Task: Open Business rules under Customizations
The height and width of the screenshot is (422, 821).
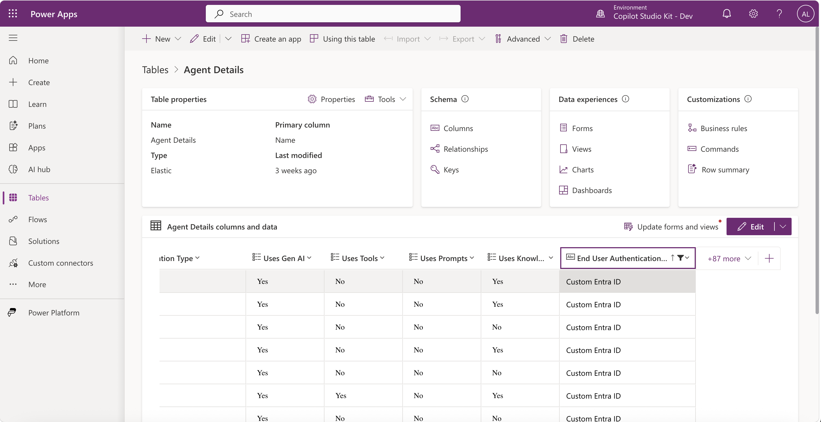Action: pyautogui.click(x=717, y=128)
